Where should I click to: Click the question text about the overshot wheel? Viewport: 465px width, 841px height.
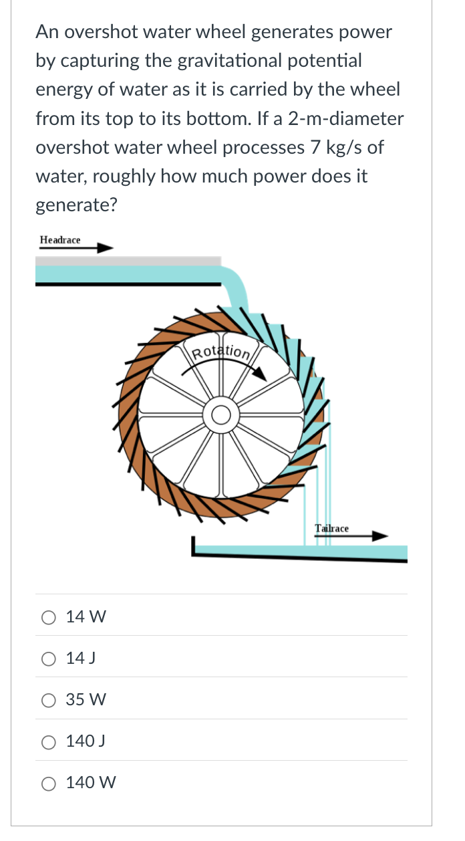pos(214,118)
